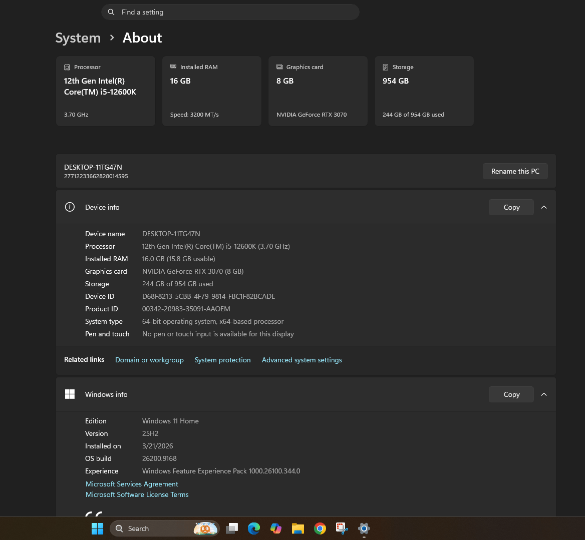
Task: Click the 64-bit operating system value
Action: [x=213, y=321]
